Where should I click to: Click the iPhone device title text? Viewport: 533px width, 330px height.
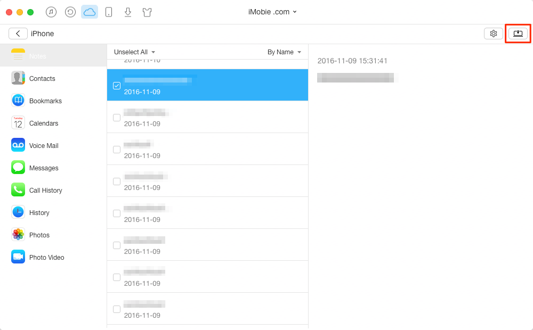43,34
